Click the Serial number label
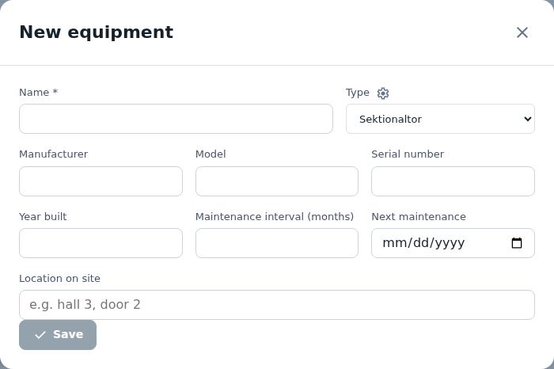 [x=408, y=154]
